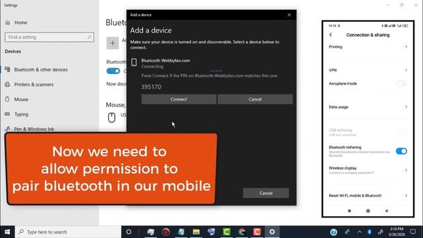Image resolution: width=423 pixels, height=238 pixels.
Task: Toggle Bluetooth tethering switch on the phone
Action: [x=401, y=151]
